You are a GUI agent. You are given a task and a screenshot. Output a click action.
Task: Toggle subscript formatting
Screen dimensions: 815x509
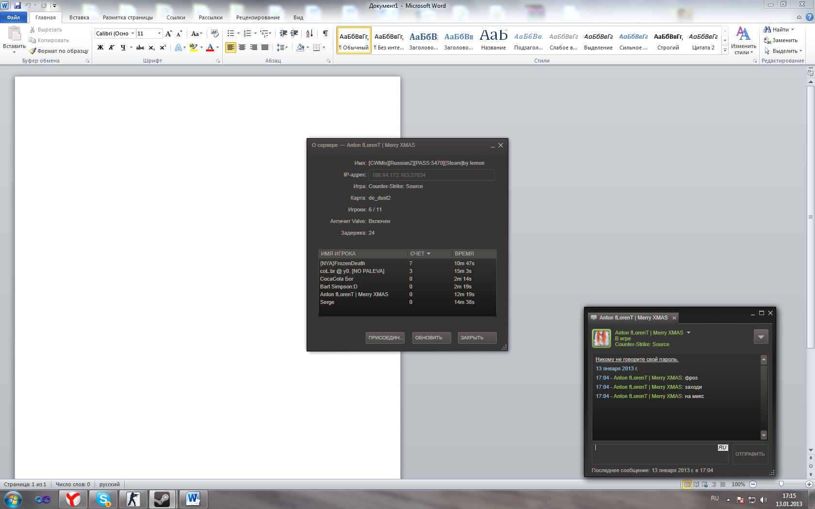[152, 48]
